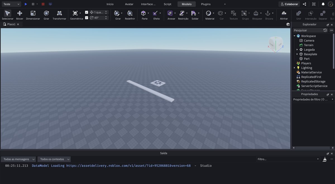Open the Material dropdown arrow
This screenshot has height=184, width=335.
[214, 13]
